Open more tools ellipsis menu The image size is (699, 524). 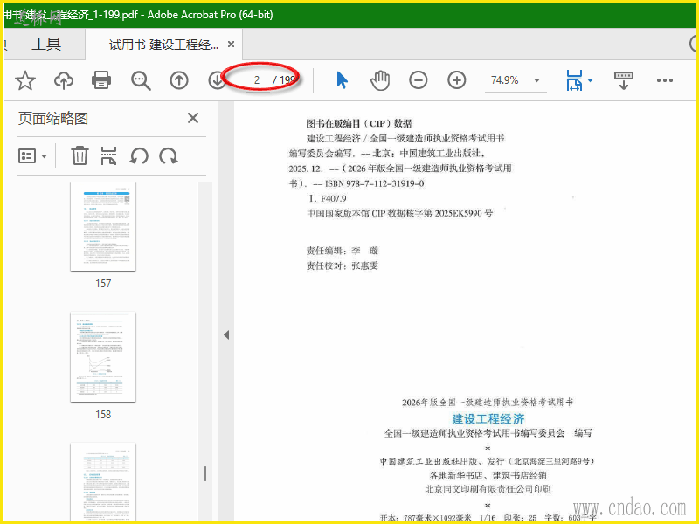(665, 80)
